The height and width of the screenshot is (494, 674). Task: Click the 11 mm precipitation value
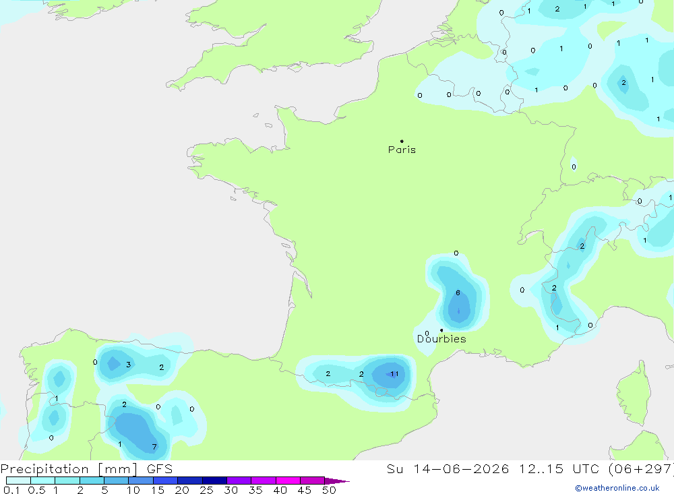tap(394, 374)
